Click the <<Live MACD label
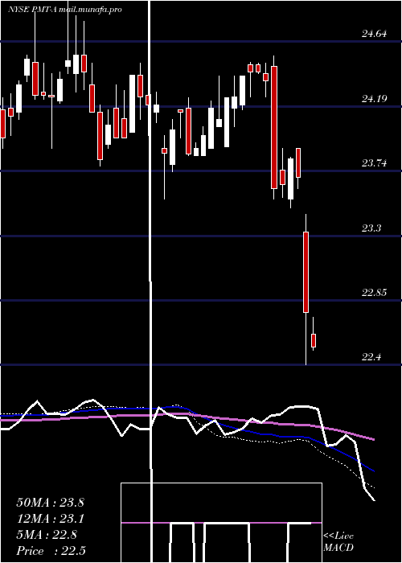This screenshot has width=402, height=563. 338,541
